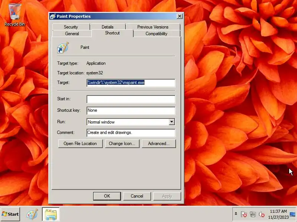
Task: Click the Target field with the mspaint.exe path
Action: [131, 83]
